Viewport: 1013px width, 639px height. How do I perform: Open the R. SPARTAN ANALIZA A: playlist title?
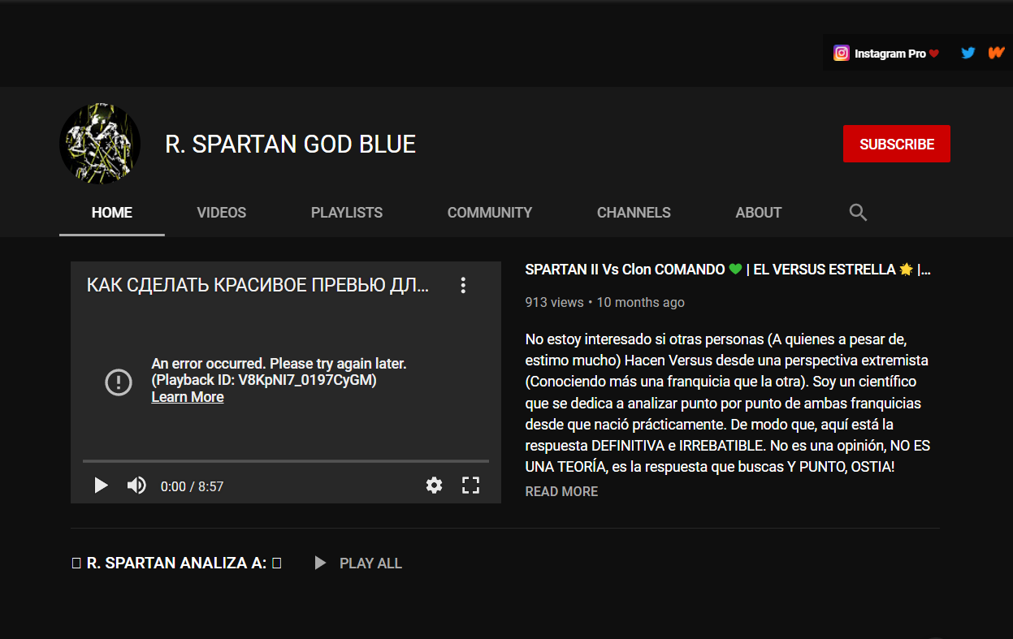click(176, 563)
